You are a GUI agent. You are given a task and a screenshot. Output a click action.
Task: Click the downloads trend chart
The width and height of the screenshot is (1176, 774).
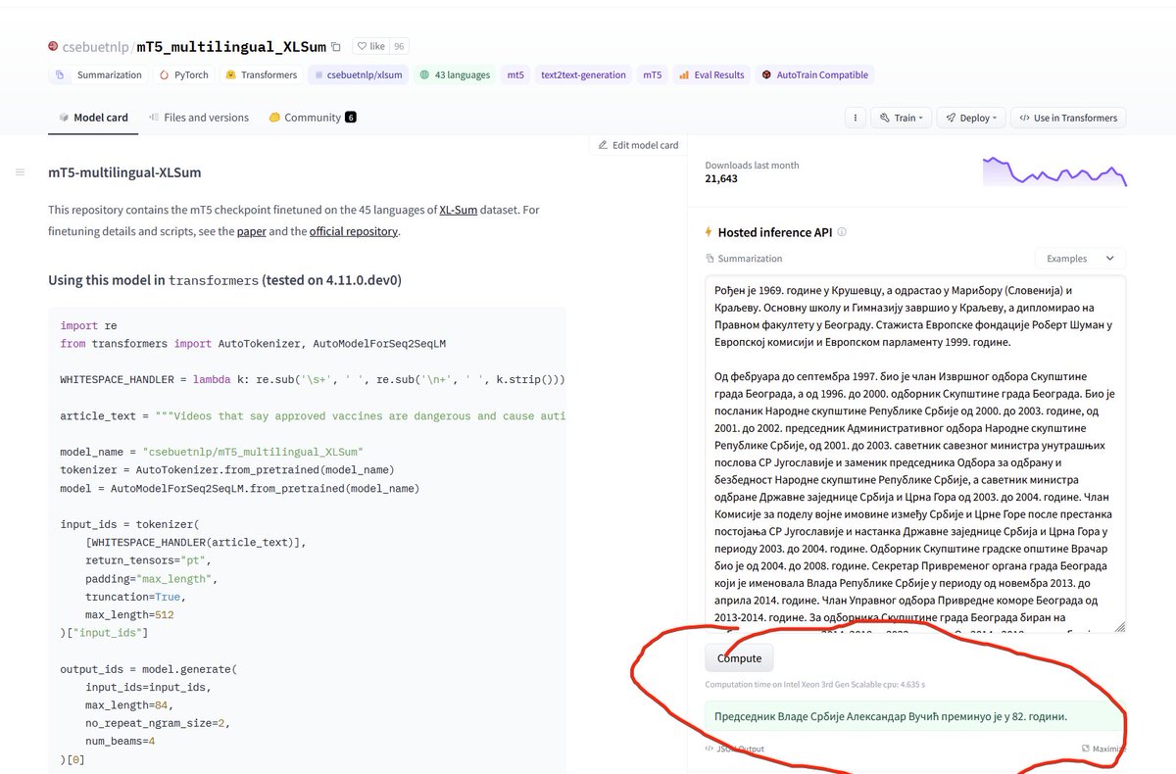1054,171
